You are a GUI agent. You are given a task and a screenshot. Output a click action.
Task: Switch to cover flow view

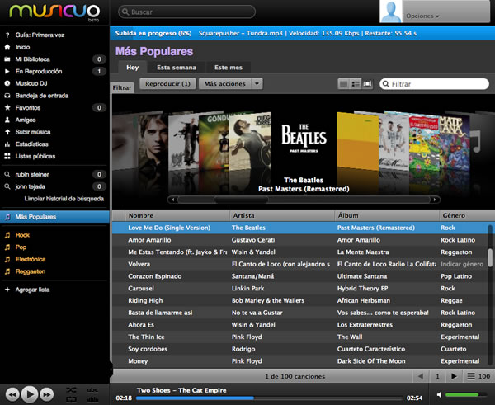pyautogui.click(x=367, y=84)
